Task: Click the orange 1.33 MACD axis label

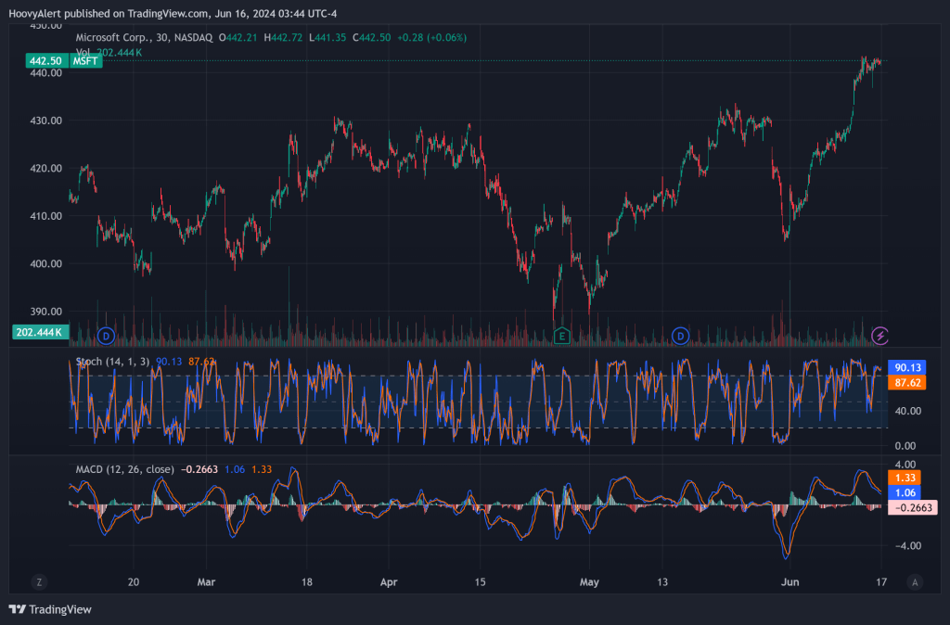Action: (x=906, y=478)
